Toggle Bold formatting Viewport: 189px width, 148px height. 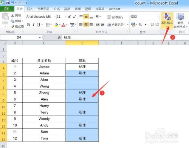[x=29, y=25]
